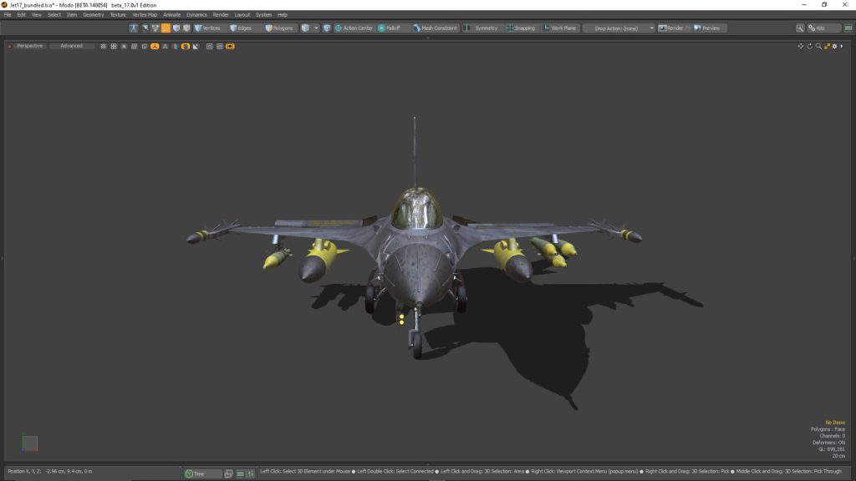Click the Time button in status bar
The image size is (856, 481).
(x=202, y=473)
